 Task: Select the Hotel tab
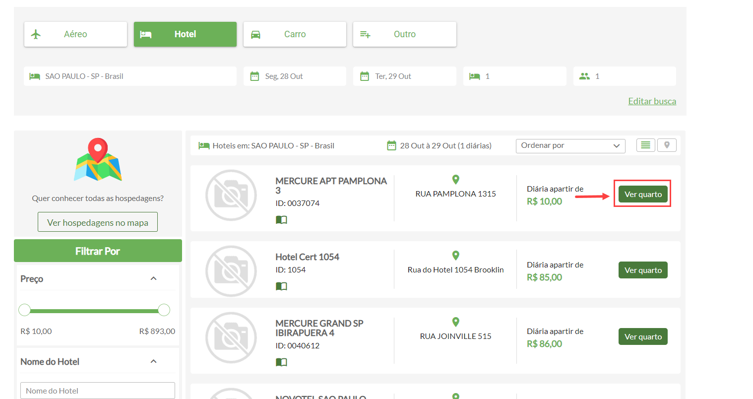185,34
